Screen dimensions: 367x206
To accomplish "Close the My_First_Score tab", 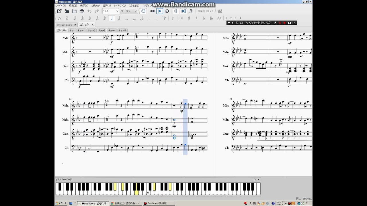I will (x=75, y=25).
